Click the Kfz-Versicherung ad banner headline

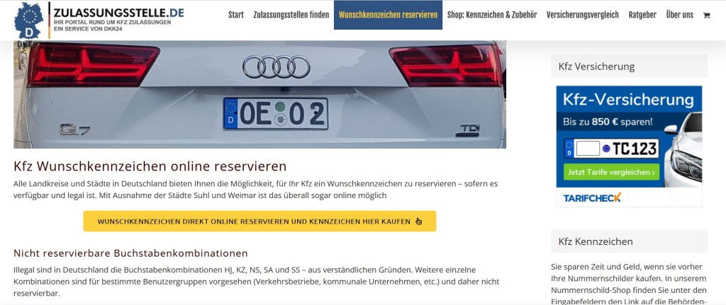(628, 100)
